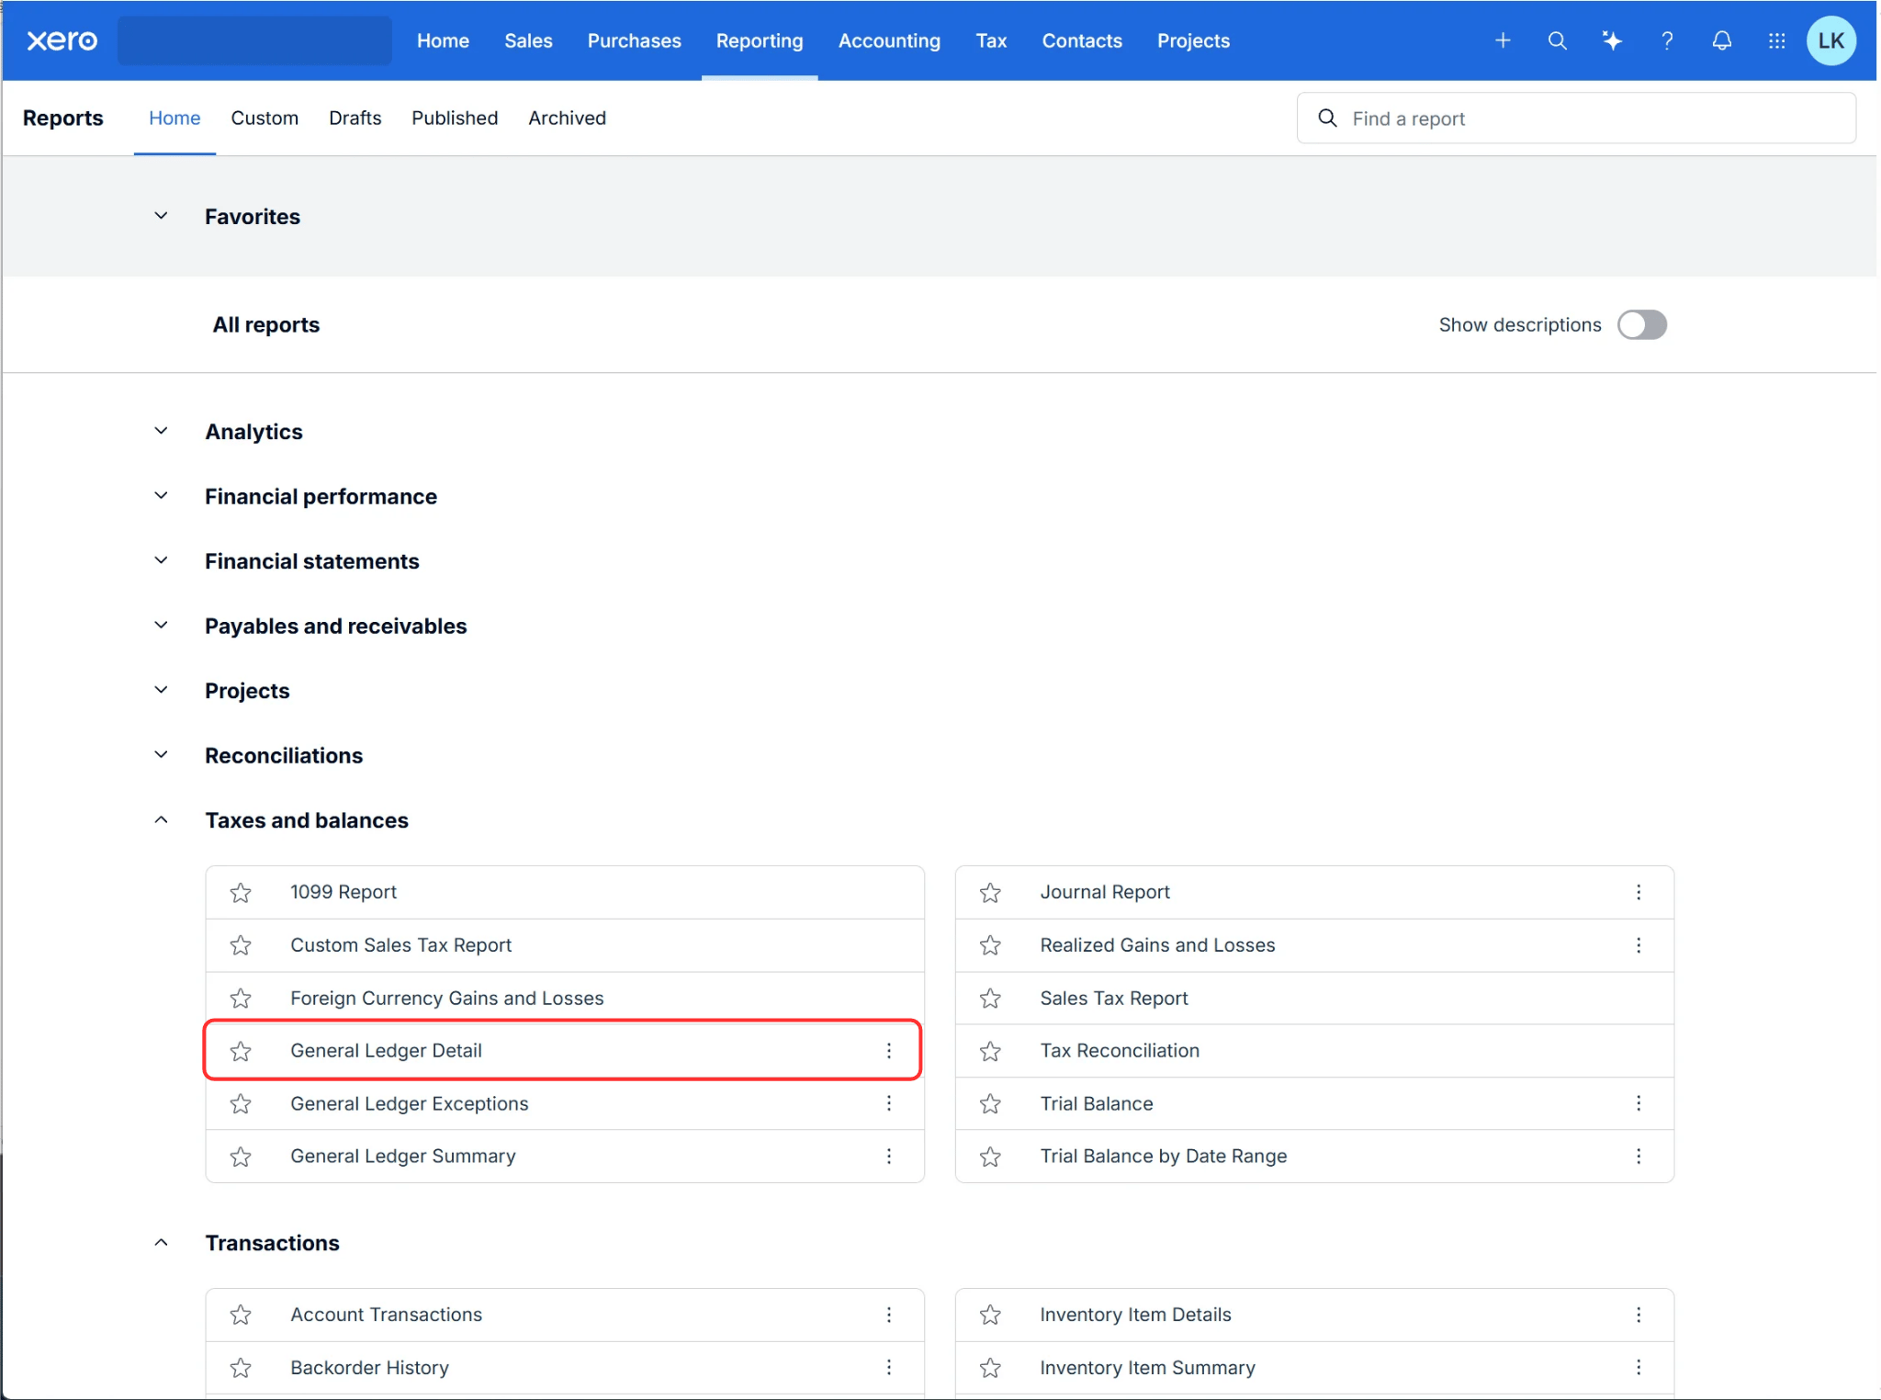
Task: Expand the Favorites section chevron
Action: (x=161, y=216)
